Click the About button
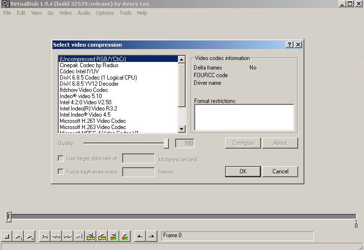This screenshot has height=250, width=364. coord(280,143)
